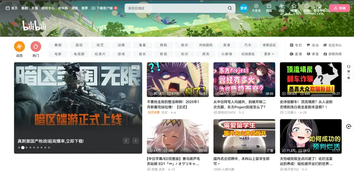Screen dimensions: 354x171
Task: Click the magnifier search icon
Action: point(230,8)
